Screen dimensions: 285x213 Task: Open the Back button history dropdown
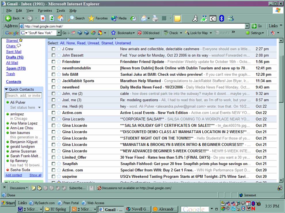click(23, 18)
